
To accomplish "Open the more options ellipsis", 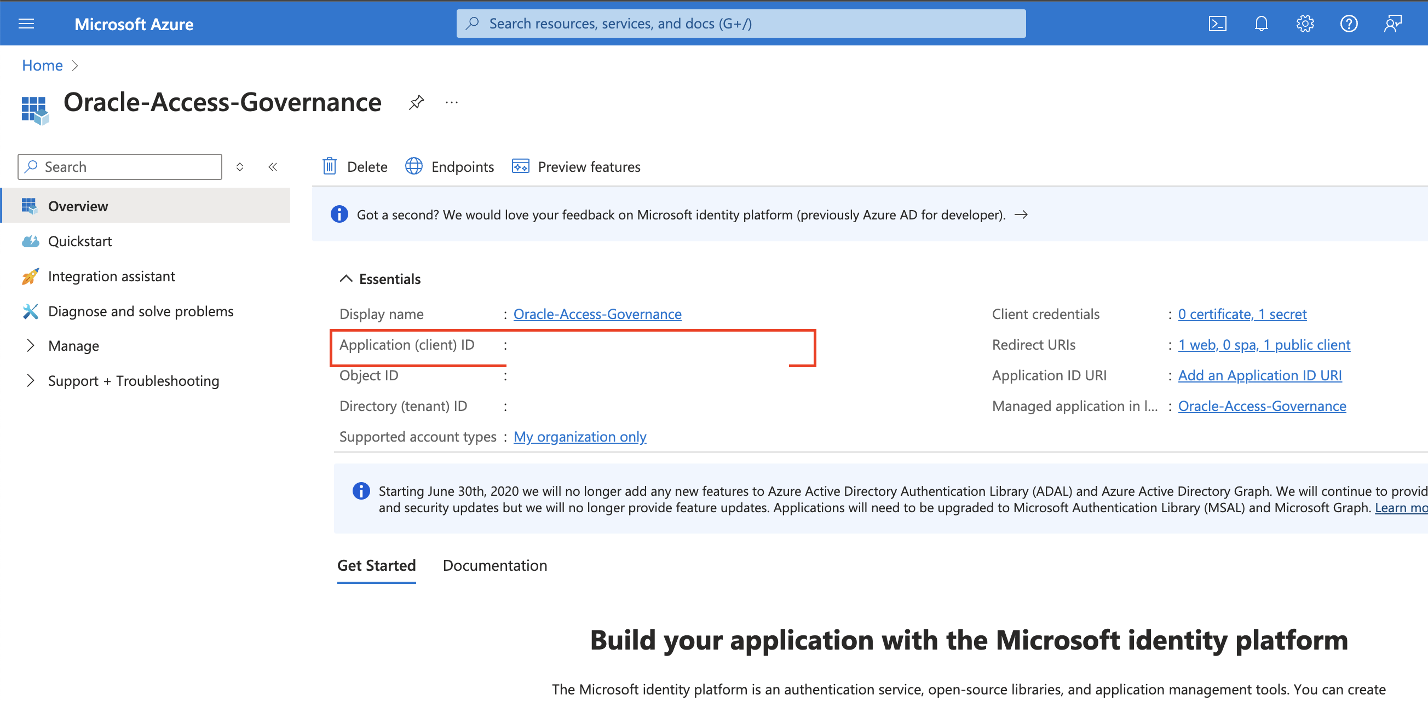I will coord(452,102).
